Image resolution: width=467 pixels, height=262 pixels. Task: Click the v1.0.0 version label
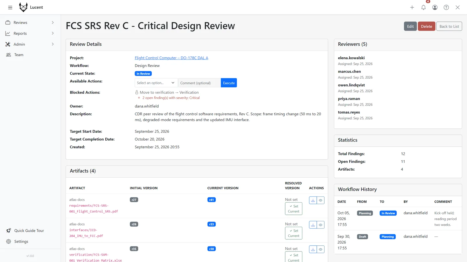(x=30, y=256)
